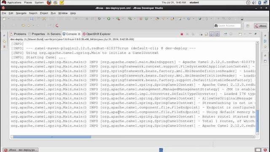
Task: Click the External Tools toolbar icon
Action: pyautogui.click(x=130, y=19)
